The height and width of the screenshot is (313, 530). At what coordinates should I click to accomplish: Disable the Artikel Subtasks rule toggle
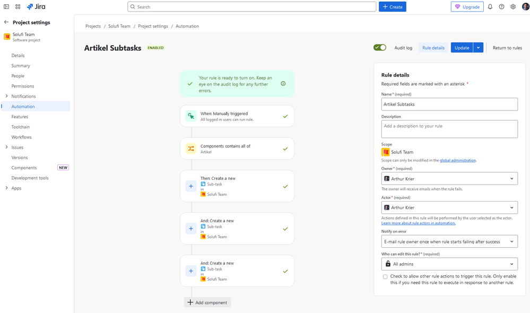click(x=379, y=47)
